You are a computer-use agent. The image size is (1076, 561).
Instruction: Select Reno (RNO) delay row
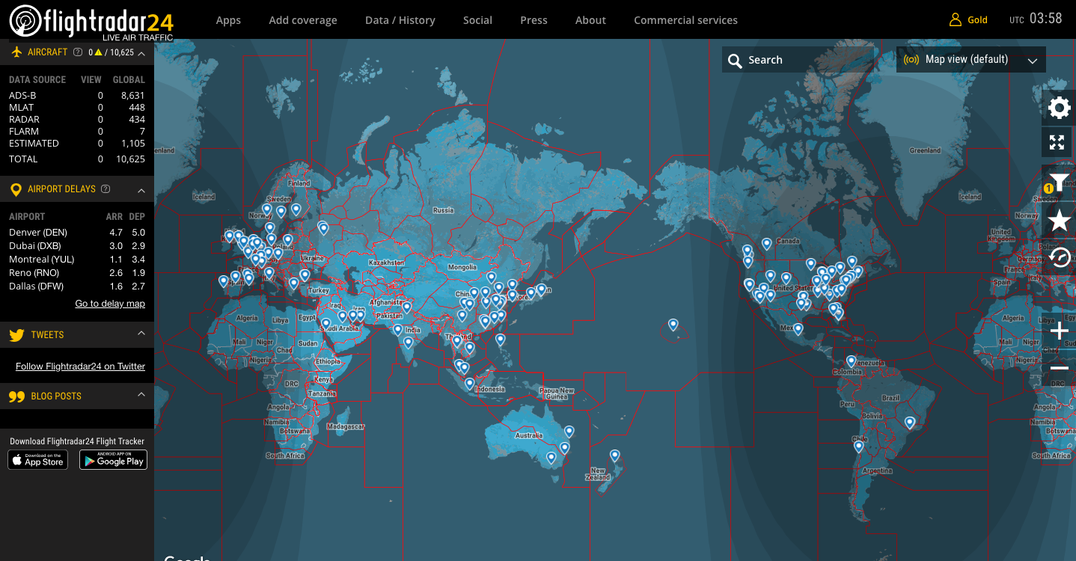pyautogui.click(x=77, y=273)
